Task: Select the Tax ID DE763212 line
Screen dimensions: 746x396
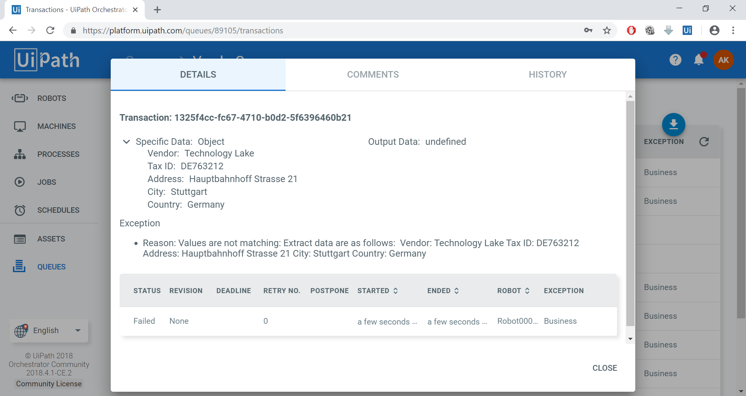Action: [185, 166]
